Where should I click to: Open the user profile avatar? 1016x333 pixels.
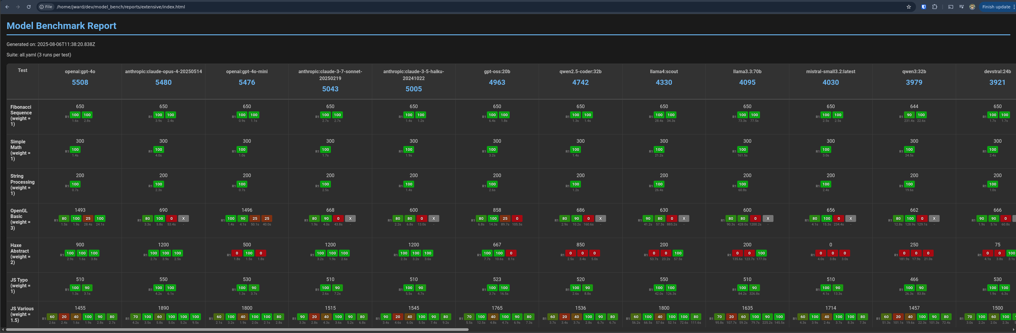pyautogui.click(x=972, y=7)
